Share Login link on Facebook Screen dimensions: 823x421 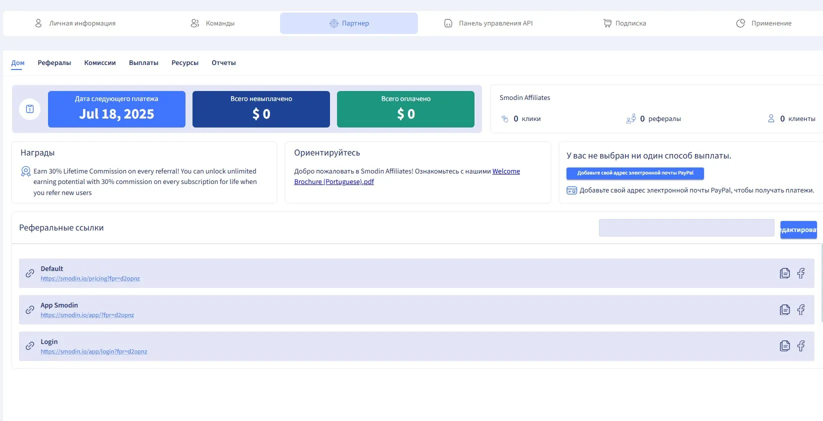(x=801, y=346)
